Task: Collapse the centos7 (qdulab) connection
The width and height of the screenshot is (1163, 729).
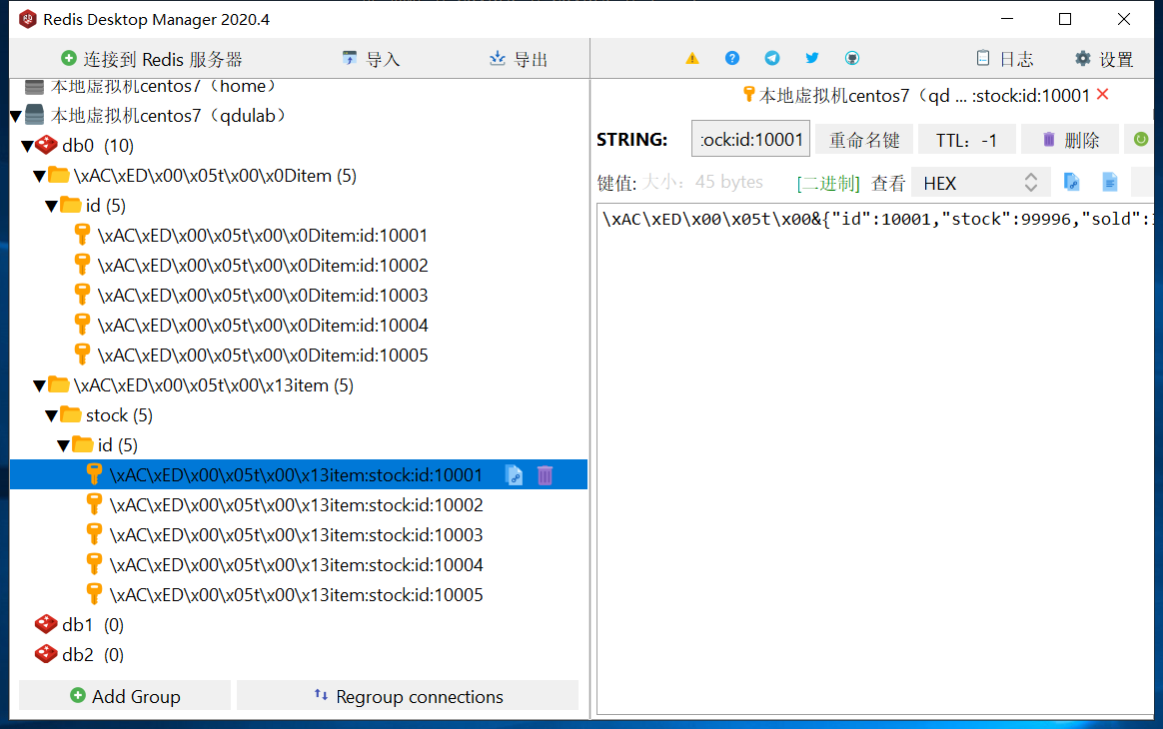Action: pos(15,117)
